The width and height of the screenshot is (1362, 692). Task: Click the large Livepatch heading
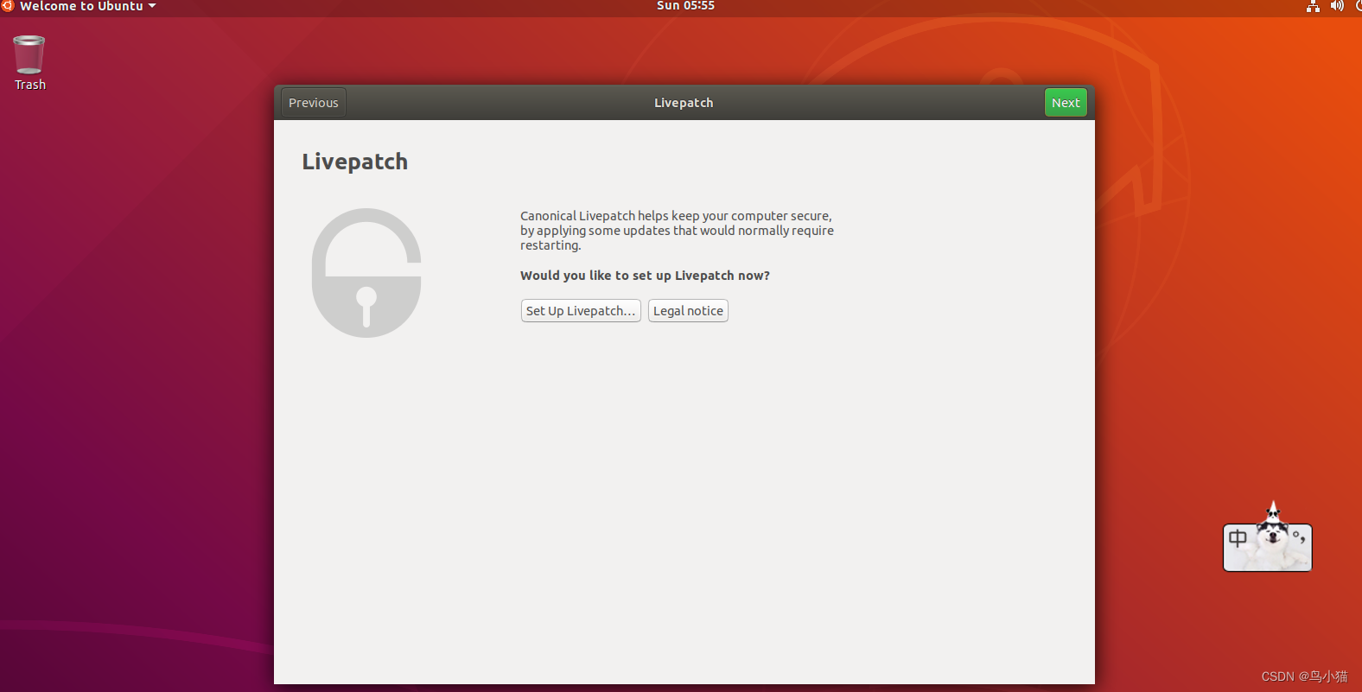[354, 162]
